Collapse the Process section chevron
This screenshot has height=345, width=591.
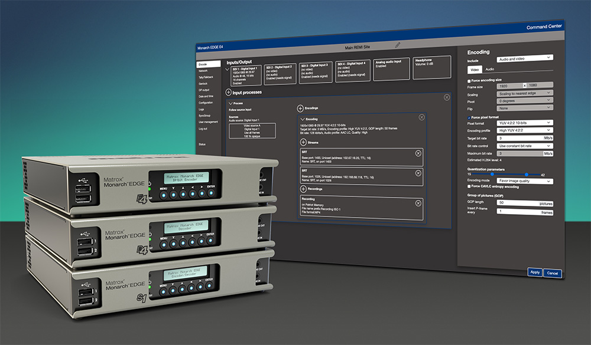[x=230, y=103]
